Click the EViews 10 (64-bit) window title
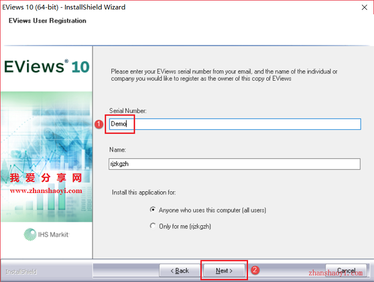This screenshot has width=374, height=282. click(64, 7)
